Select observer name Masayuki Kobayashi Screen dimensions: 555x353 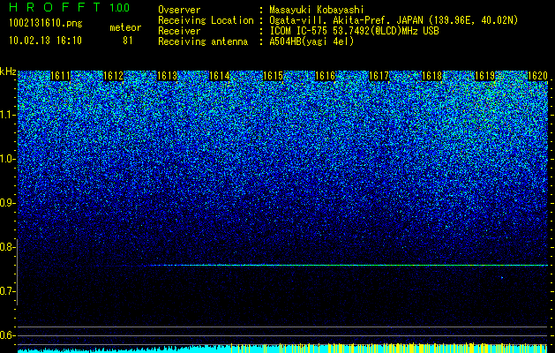point(317,10)
